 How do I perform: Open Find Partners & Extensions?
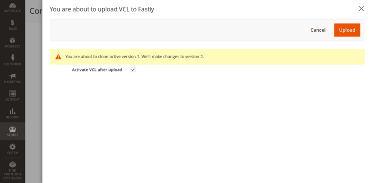(12, 171)
